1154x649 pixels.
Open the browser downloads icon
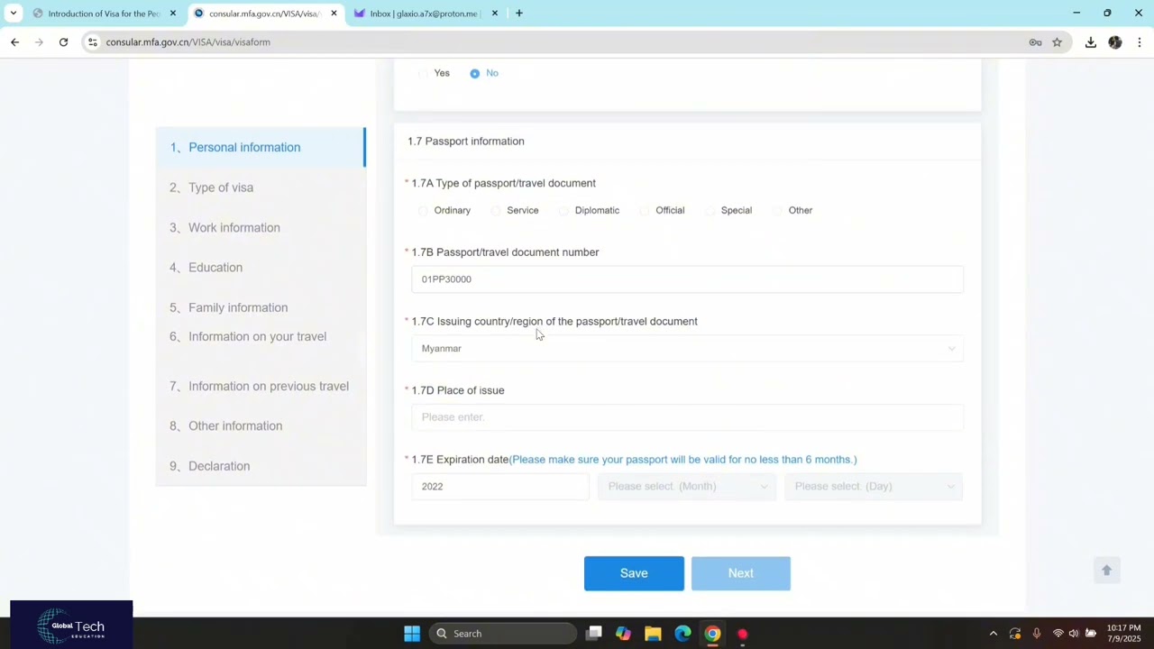coord(1090,42)
